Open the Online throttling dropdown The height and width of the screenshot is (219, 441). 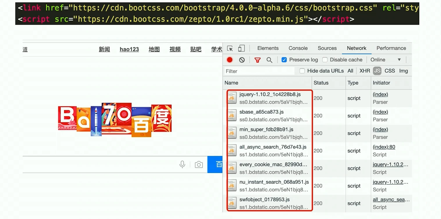pos(386,60)
